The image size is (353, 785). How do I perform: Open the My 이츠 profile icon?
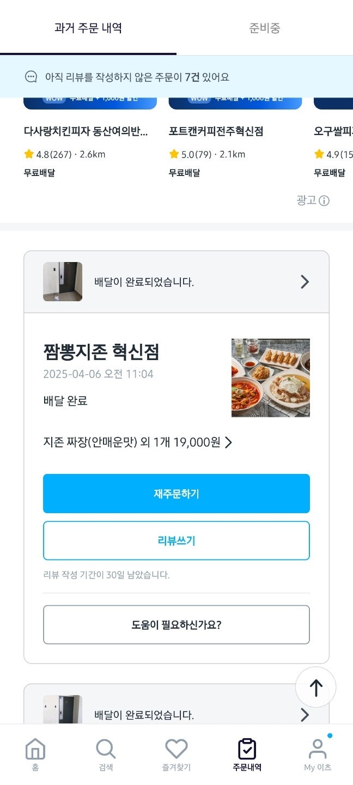pyautogui.click(x=317, y=750)
